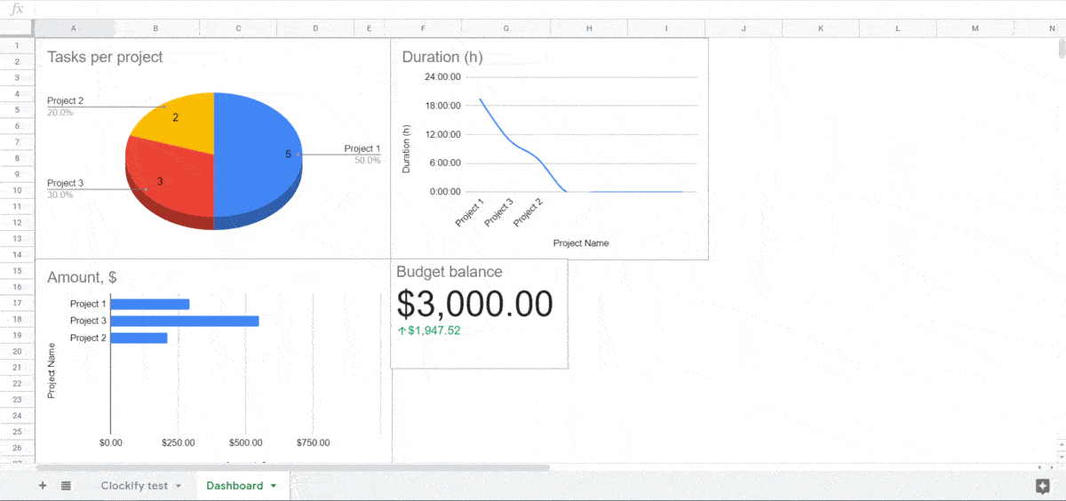Select column I header
This screenshot has height=501, width=1066.
coord(666,28)
